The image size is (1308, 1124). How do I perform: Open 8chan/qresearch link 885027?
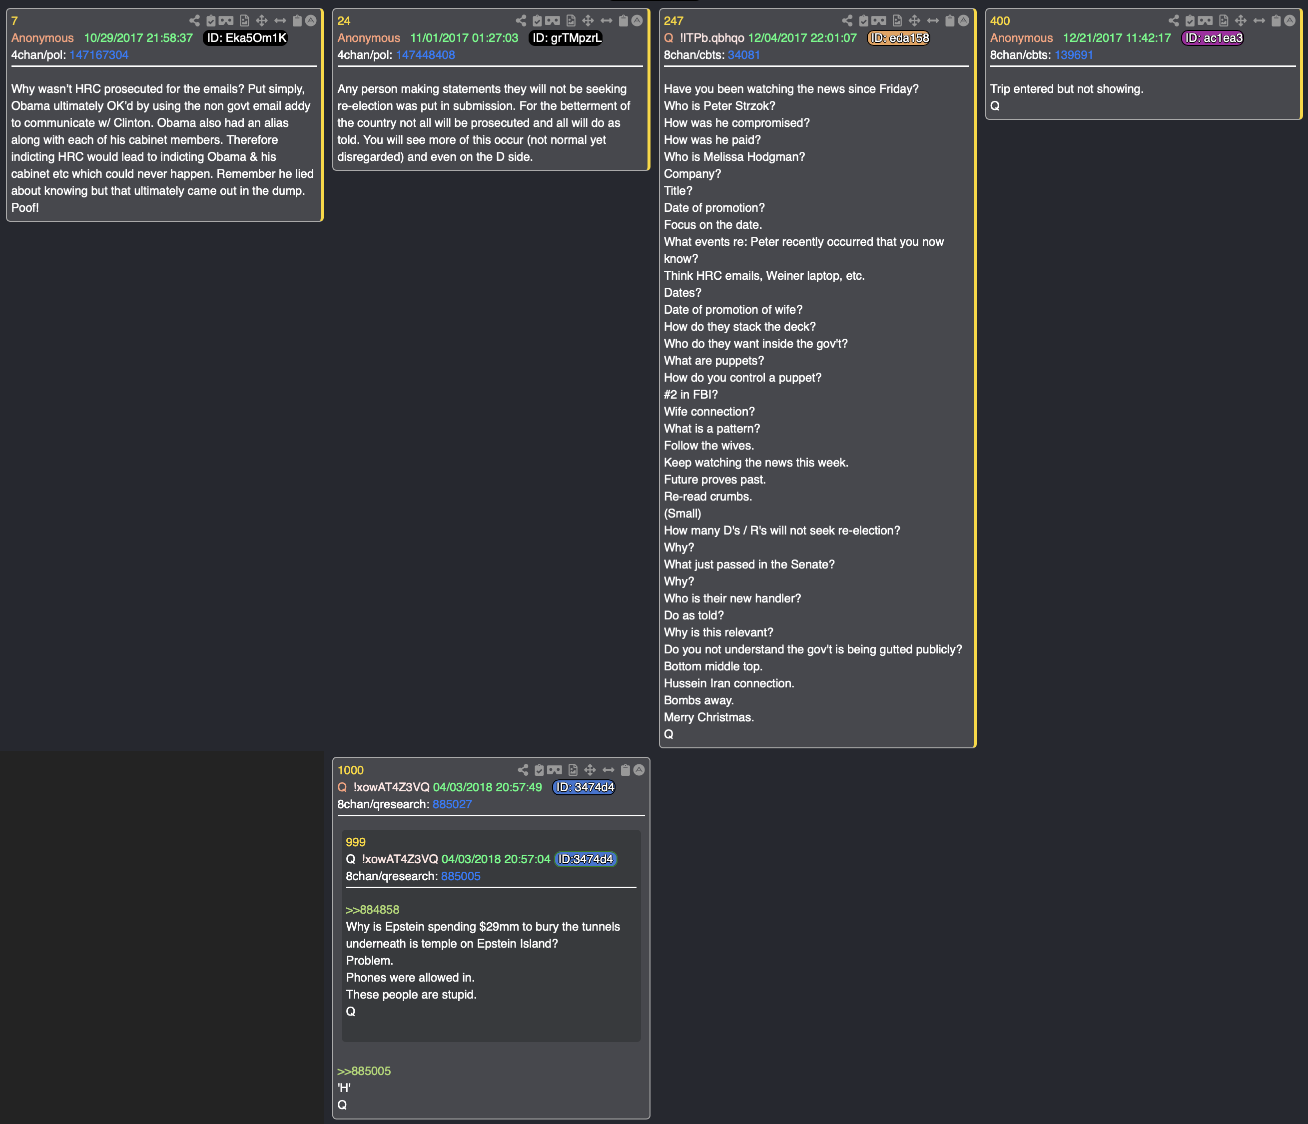[452, 804]
